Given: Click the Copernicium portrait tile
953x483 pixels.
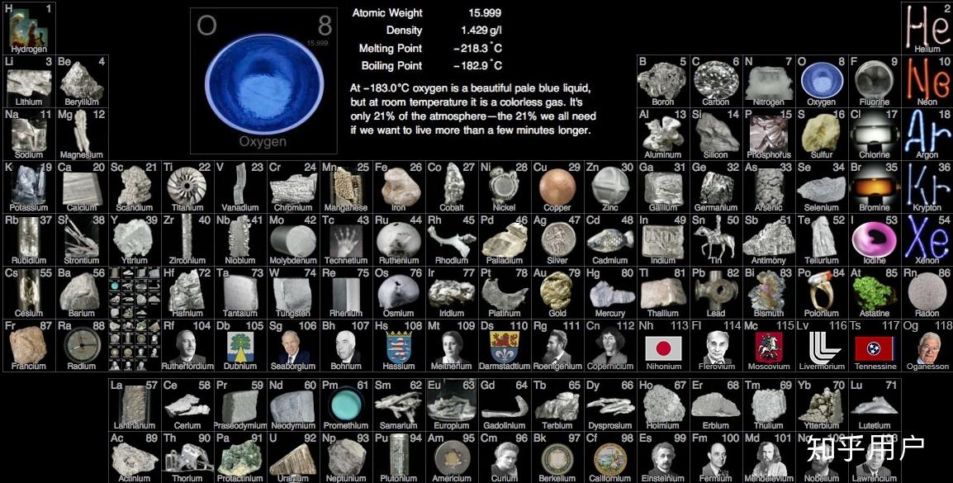Looking at the screenshot, I should [x=610, y=346].
